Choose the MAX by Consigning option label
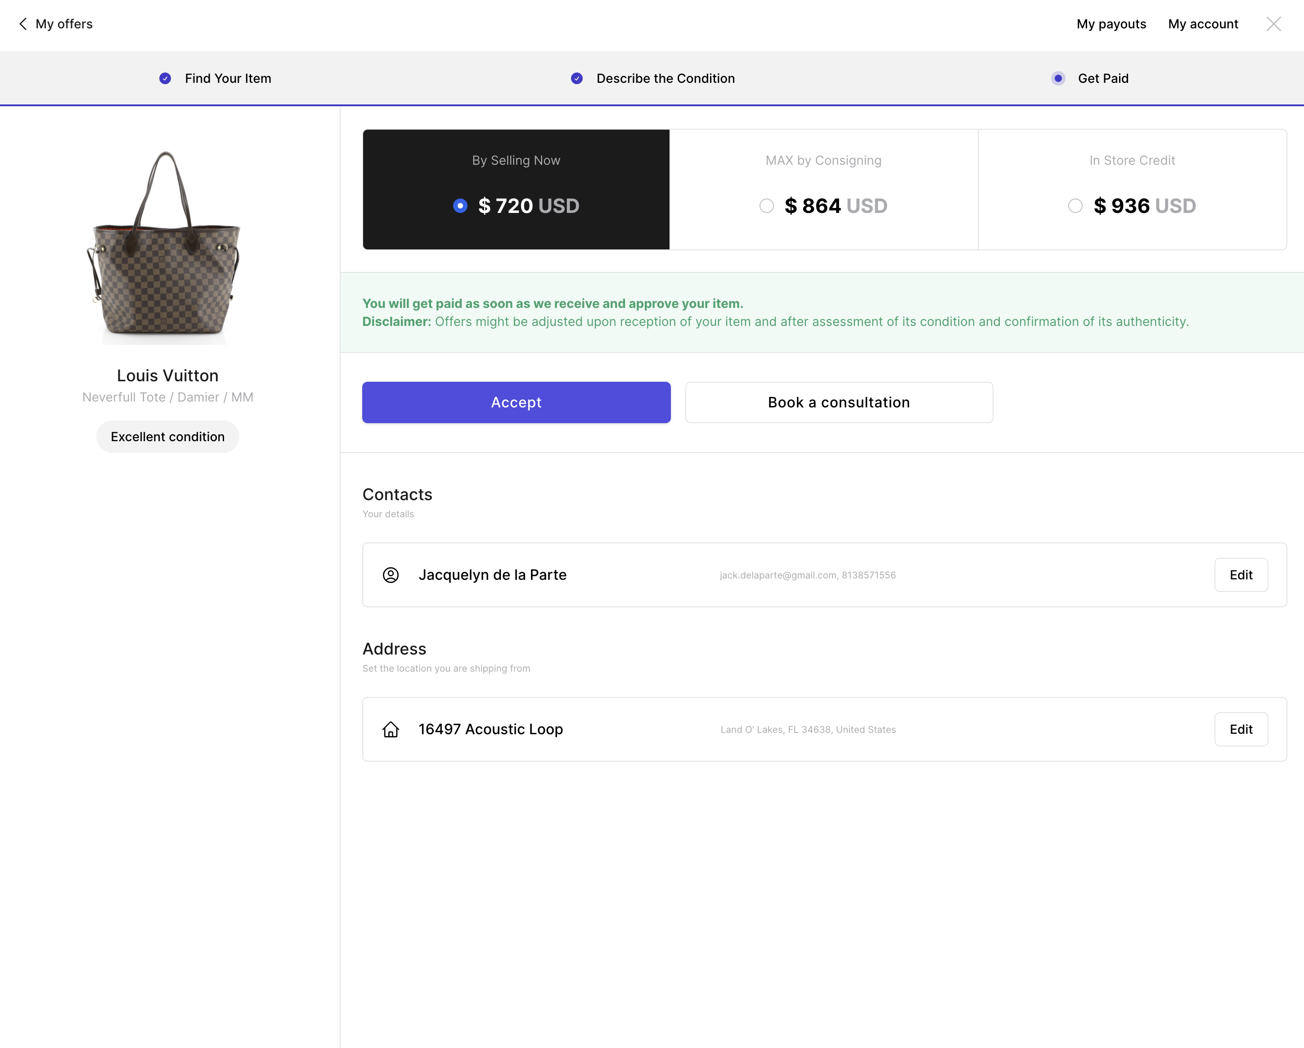The image size is (1304, 1048). point(823,160)
